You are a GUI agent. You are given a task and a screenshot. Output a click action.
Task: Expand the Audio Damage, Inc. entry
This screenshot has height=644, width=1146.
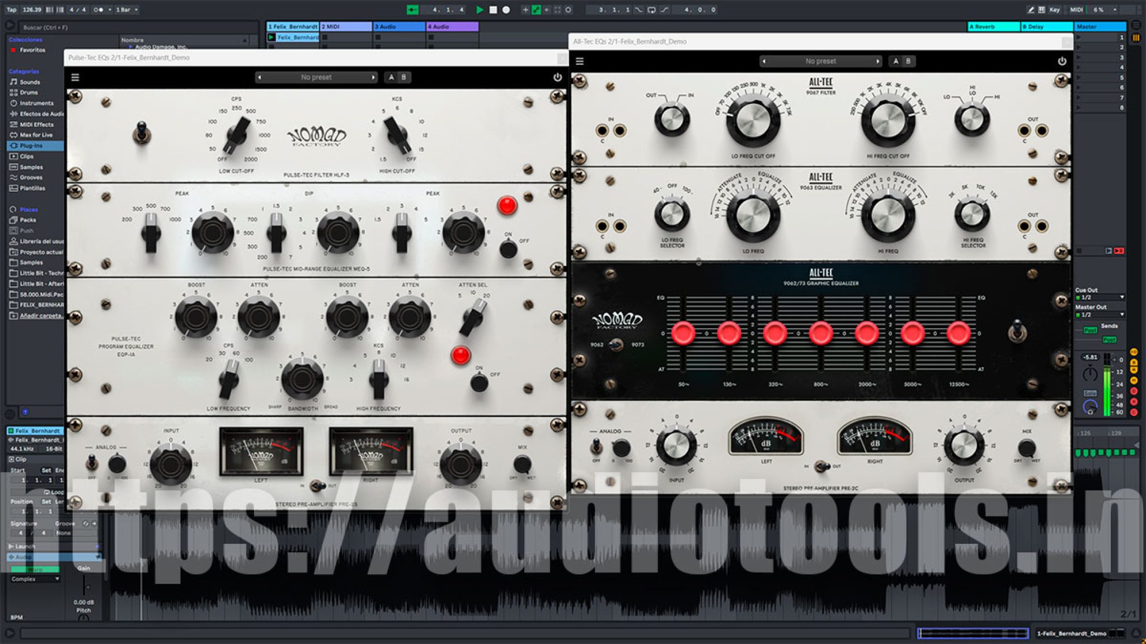[x=162, y=46]
